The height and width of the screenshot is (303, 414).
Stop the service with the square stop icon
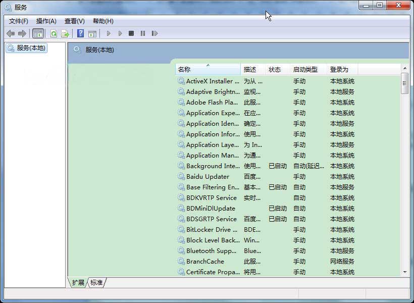click(x=132, y=33)
